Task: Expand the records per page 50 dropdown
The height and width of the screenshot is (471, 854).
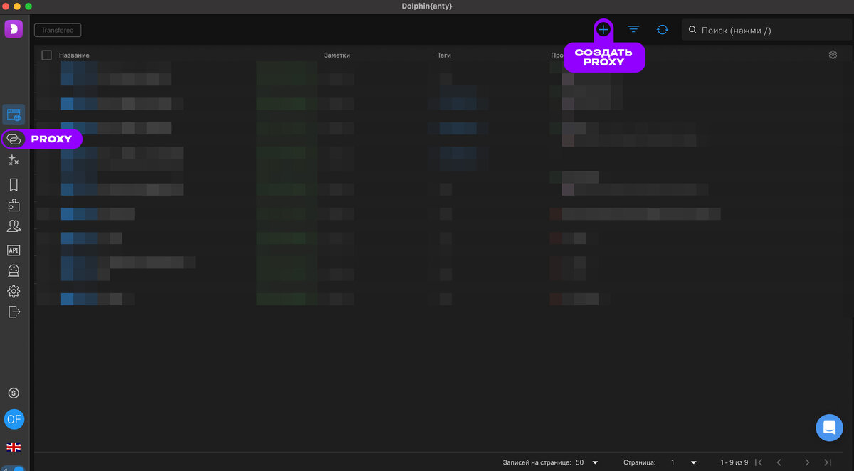Action: (587, 462)
